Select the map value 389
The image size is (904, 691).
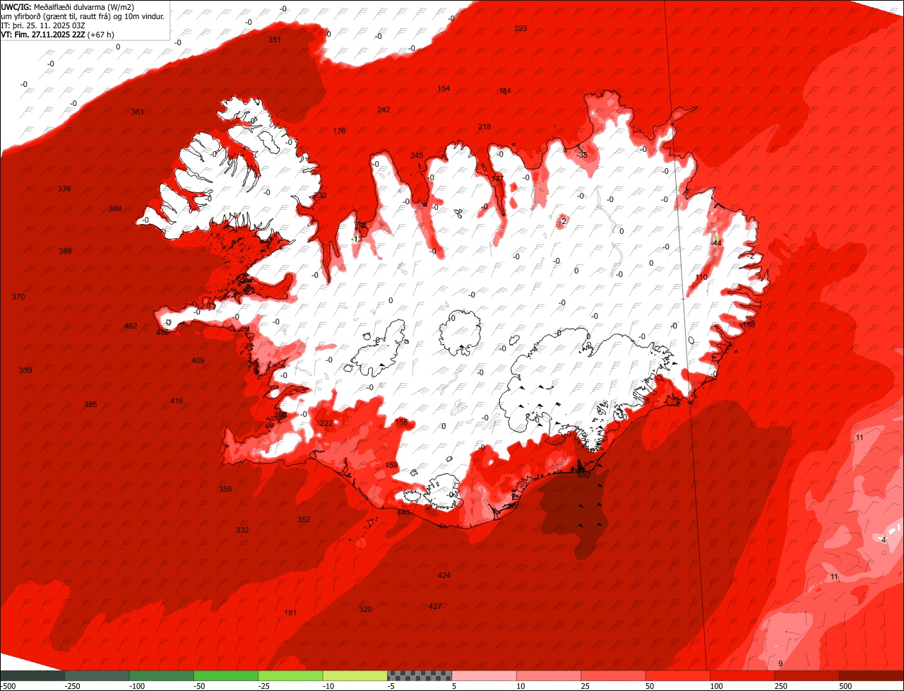pyautogui.click(x=65, y=251)
